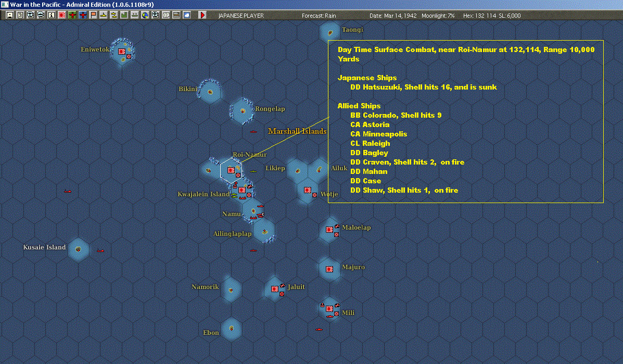Select the red ship south of Rongelap

(253, 132)
